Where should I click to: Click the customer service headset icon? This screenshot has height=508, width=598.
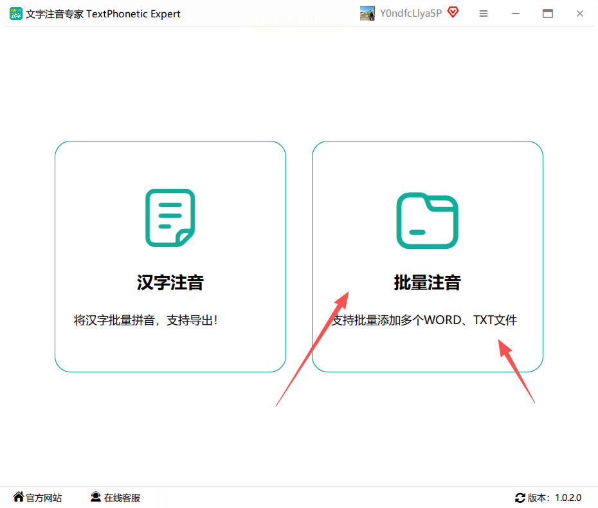coord(96,497)
